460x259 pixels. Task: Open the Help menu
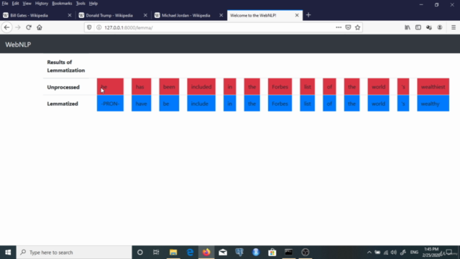point(93,4)
